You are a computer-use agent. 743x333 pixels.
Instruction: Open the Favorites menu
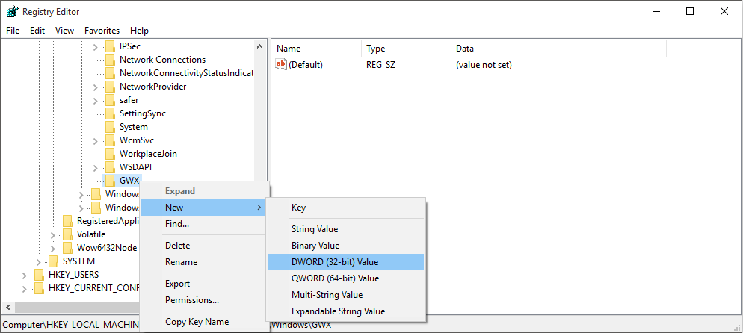[102, 31]
